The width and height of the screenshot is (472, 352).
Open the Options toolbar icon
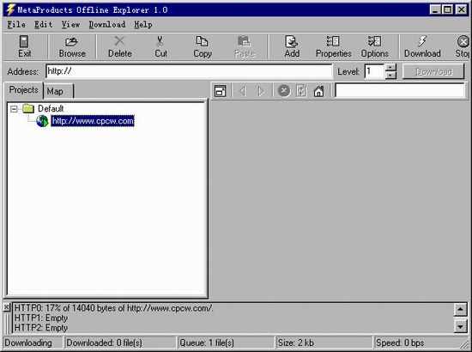tap(374, 41)
